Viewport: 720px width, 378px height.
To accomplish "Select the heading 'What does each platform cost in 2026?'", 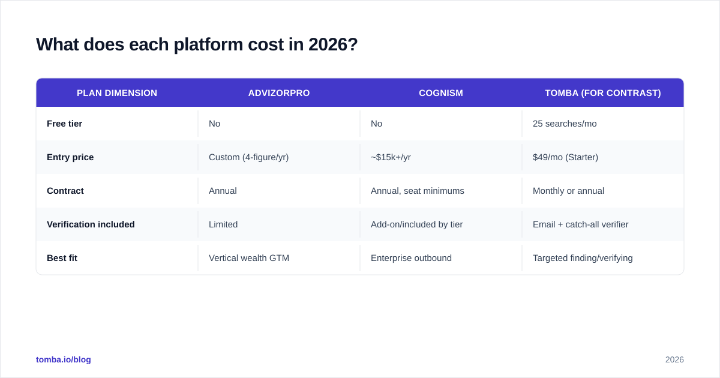I will [197, 44].
